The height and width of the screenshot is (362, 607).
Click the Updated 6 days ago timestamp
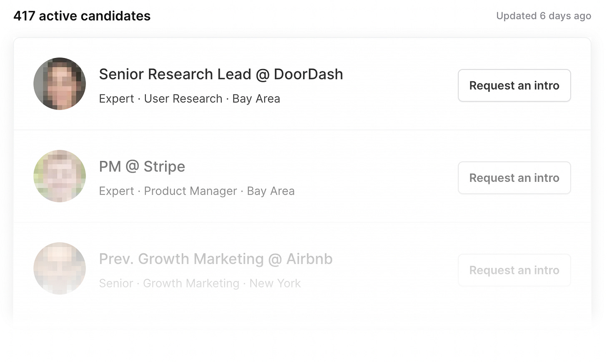coord(544,16)
